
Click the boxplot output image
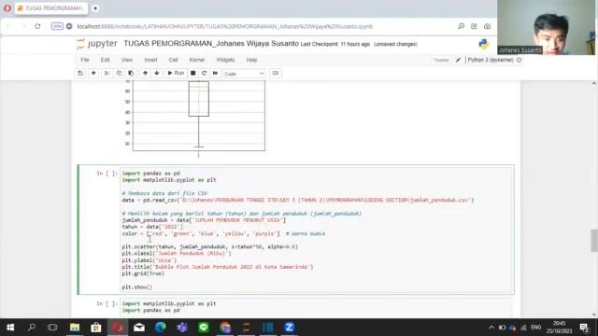tap(194, 119)
